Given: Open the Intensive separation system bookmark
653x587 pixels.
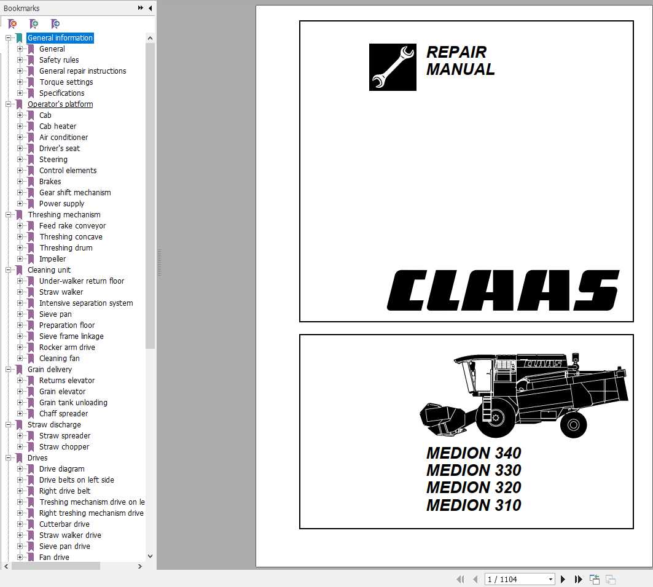Looking at the screenshot, I should 86,303.
